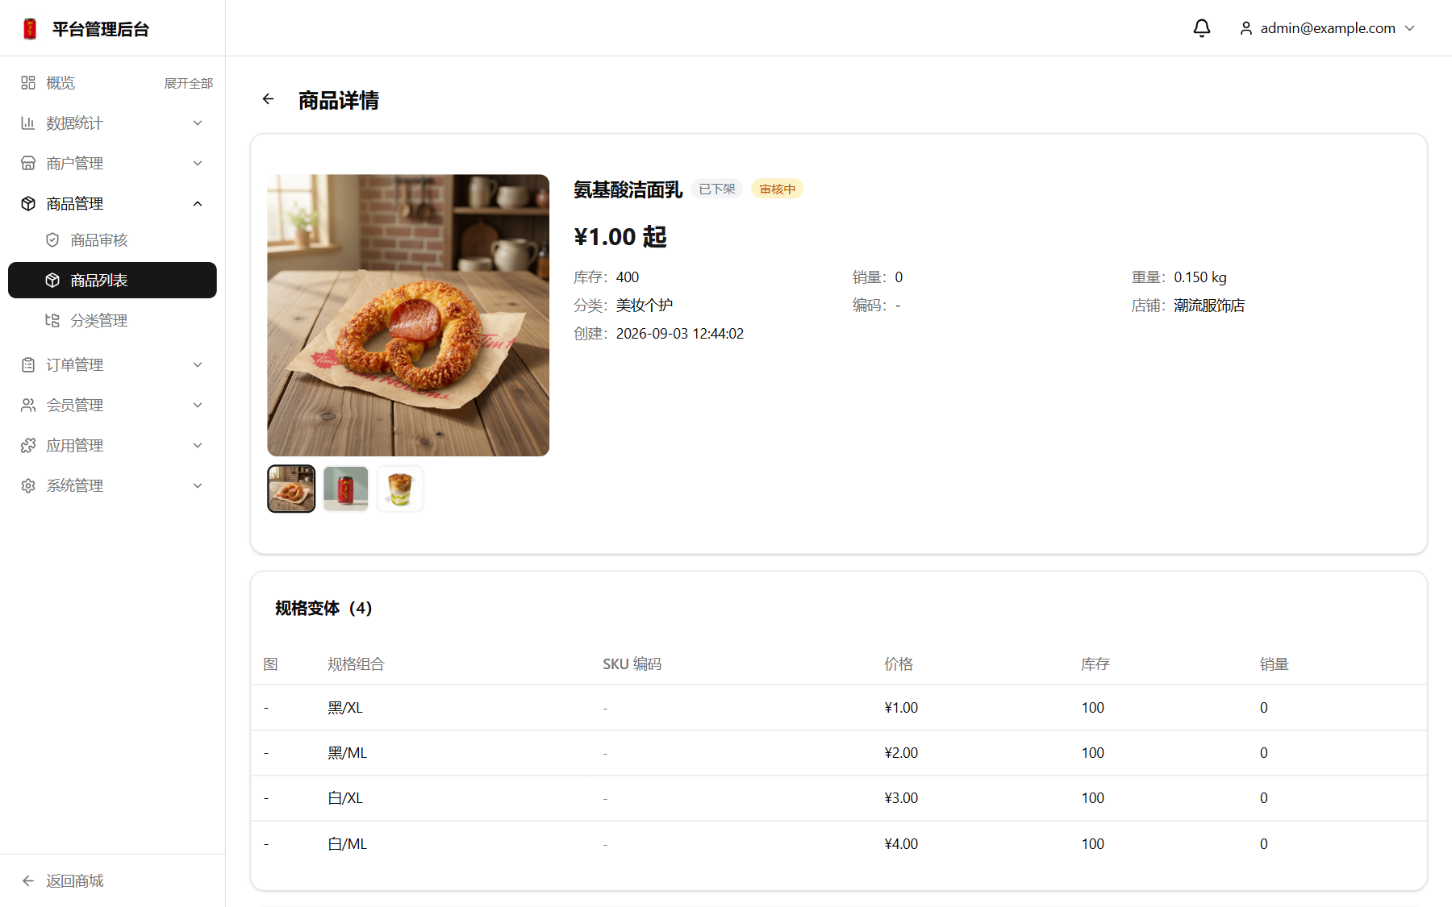Image resolution: width=1452 pixels, height=907 pixels.
Task: Click the 系统管理 gear icon
Action: pyautogui.click(x=28, y=485)
